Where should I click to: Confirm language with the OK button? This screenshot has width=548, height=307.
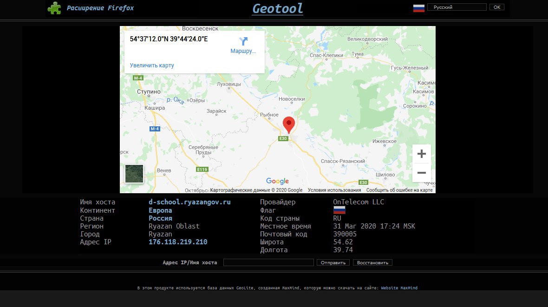pyautogui.click(x=496, y=7)
